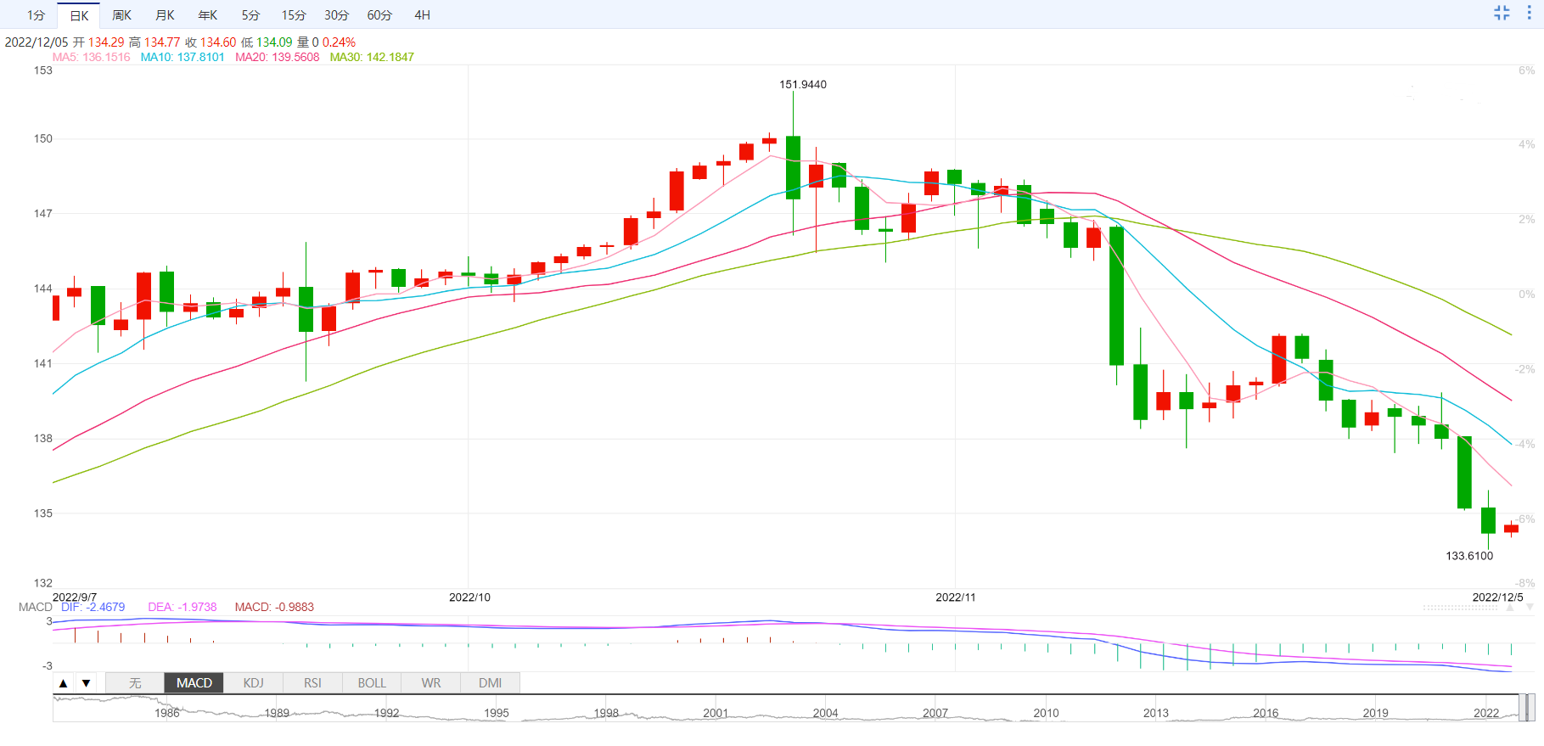The image size is (1544, 746).
Task: Click the gray up triangle under 2022/12/5
Action: 1508,608
